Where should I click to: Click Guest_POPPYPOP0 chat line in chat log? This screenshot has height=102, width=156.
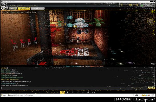coord(11,74)
